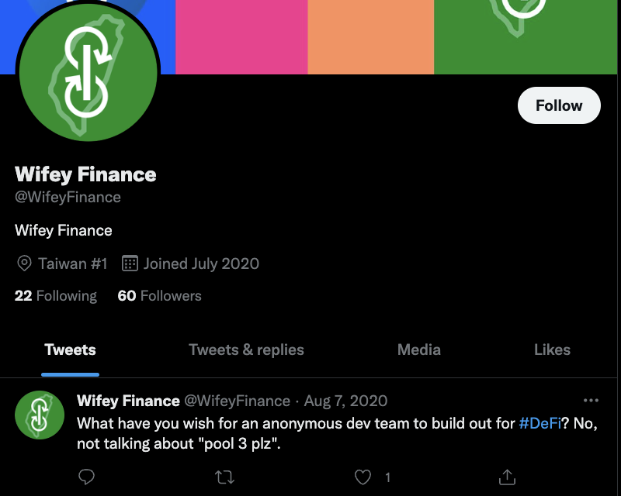Image resolution: width=621 pixels, height=496 pixels.
Task: Switch to the Tweets tab
Action: tap(70, 350)
